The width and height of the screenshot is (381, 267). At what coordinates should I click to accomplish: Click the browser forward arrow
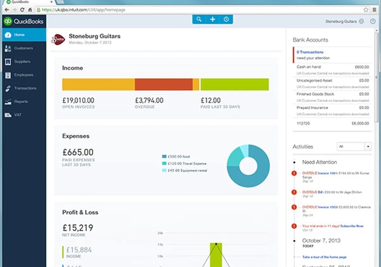point(14,10)
